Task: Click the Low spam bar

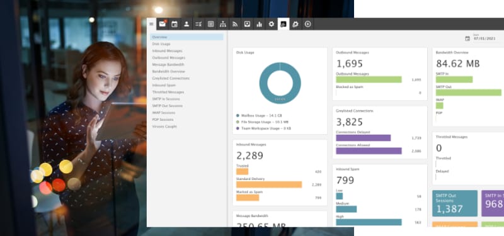Action: pyautogui.click(x=340, y=196)
